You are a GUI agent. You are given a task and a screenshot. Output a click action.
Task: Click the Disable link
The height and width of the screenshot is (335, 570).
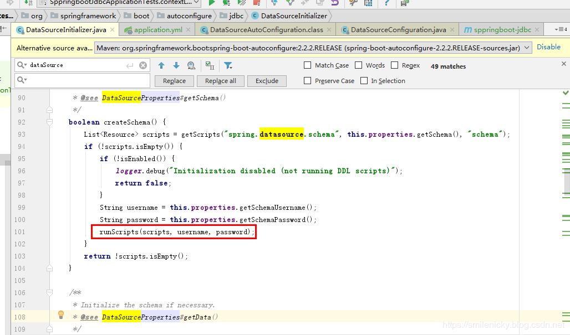(x=548, y=47)
